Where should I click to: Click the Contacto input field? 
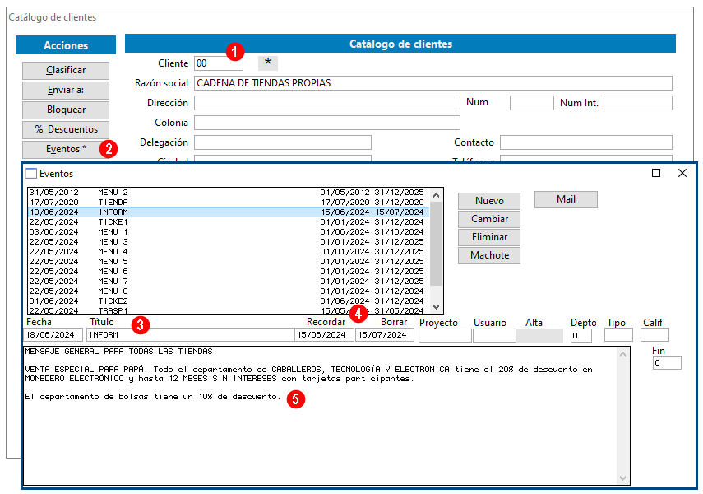coord(586,142)
